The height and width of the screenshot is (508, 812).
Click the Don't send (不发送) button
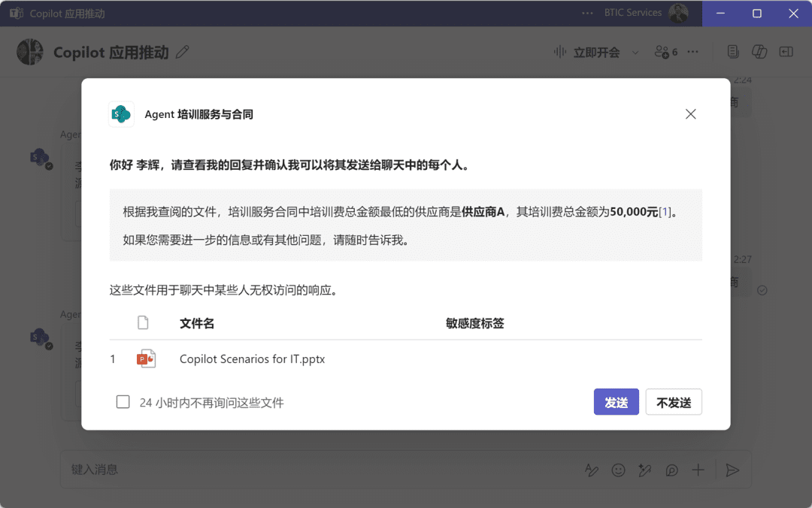pyautogui.click(x=673, y=402)
